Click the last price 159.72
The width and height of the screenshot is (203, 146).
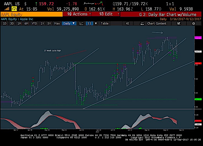[46, 4]
